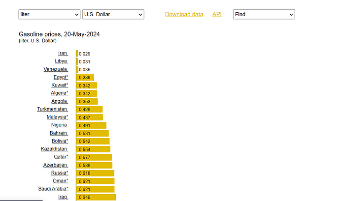Open the Libya country link
This screenshot has width=340, height=201.
click(61, 61)
